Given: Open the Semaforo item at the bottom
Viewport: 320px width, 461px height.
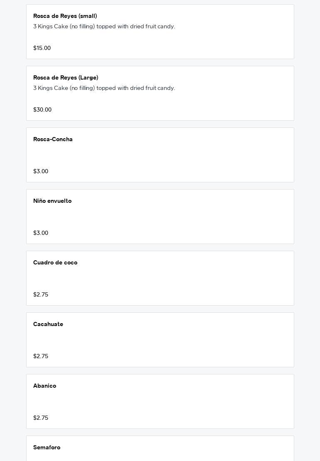Looking at the screenshot, I should pos(47,448).
